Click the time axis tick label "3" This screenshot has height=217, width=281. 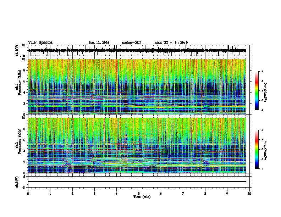coord(94,194)
